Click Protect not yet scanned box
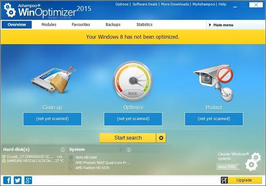266x186 pixels. [x=214, y=119]
